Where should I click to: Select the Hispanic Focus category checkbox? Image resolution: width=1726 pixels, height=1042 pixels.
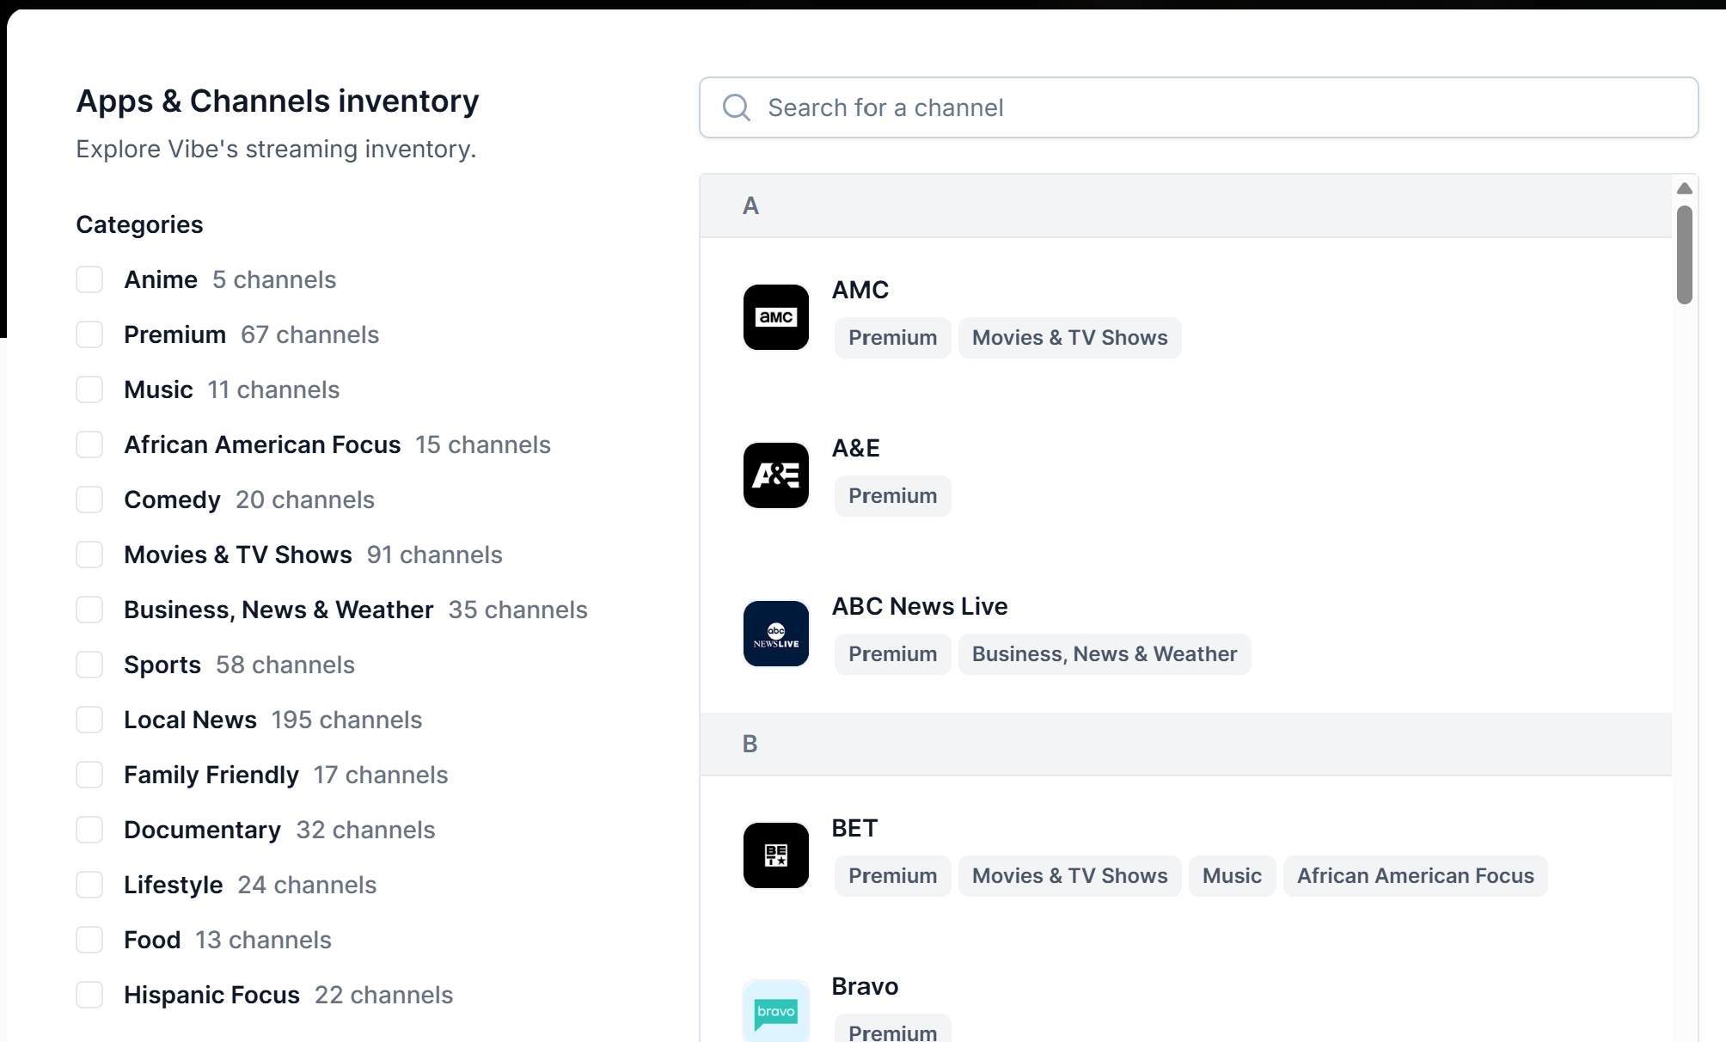tap(89, 995)
